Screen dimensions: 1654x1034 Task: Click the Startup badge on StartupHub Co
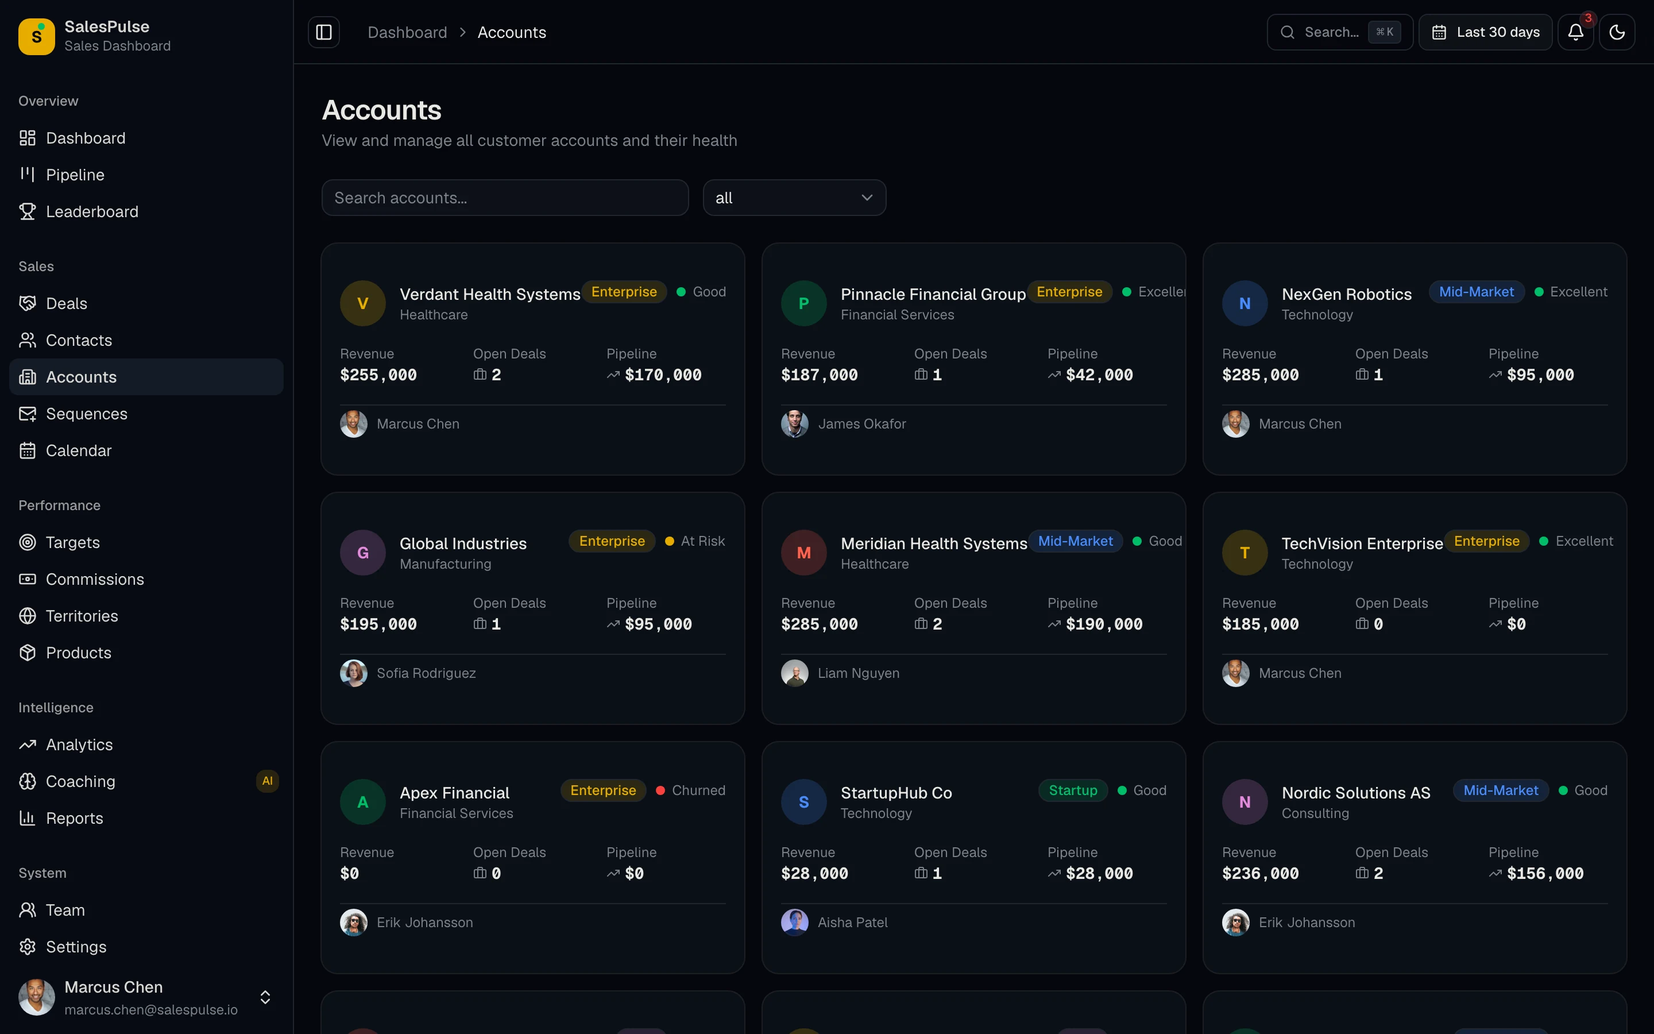(x=1073, y=790)
